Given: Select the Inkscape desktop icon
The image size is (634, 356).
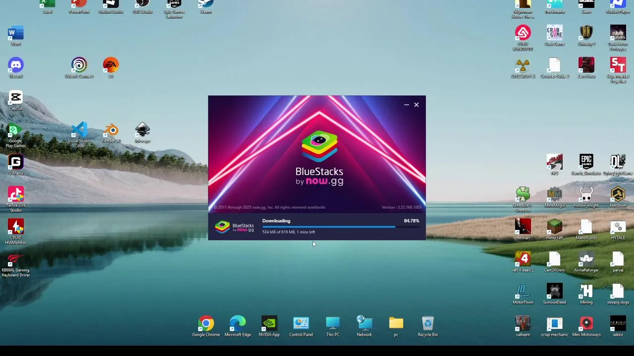Looking at the screenshot, I should [143, 133].
